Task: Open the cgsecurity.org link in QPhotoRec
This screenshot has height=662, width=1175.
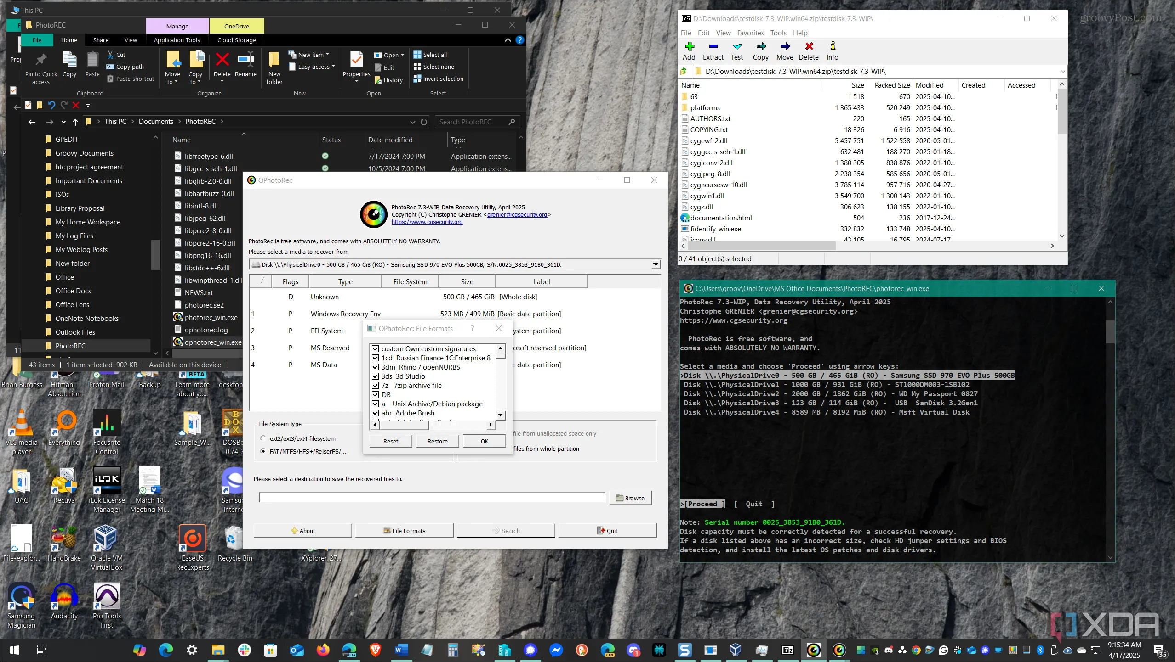Action: (427, 221)
